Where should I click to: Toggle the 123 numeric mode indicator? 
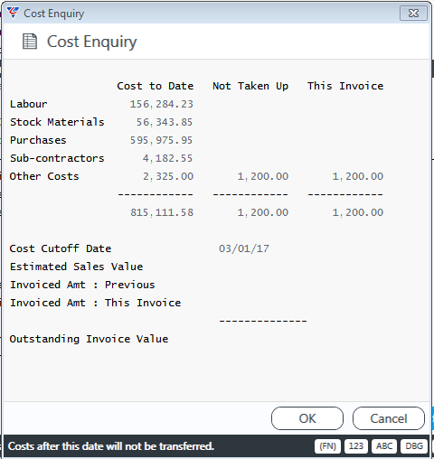pos(356,446)
